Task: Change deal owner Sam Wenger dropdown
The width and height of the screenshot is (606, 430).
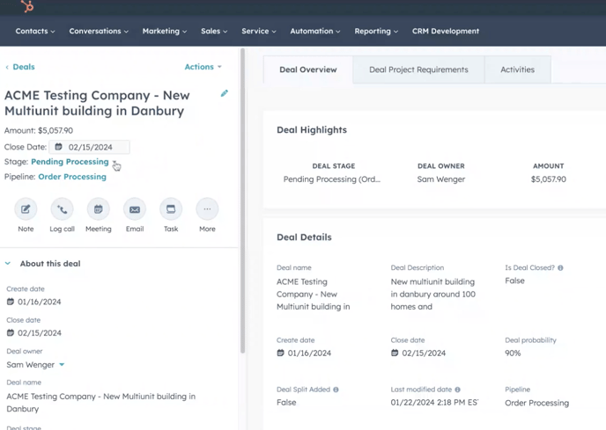Action: pos(35,365)
